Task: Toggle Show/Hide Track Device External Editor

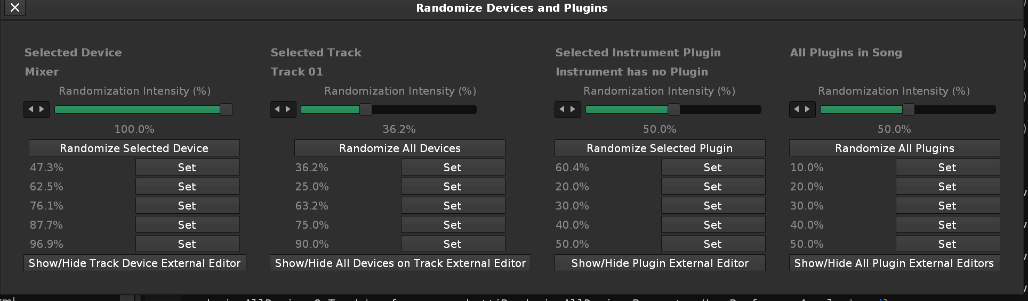Action: (x=134, y=263)
